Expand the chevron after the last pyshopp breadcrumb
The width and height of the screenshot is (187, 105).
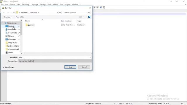coord(38,12)
